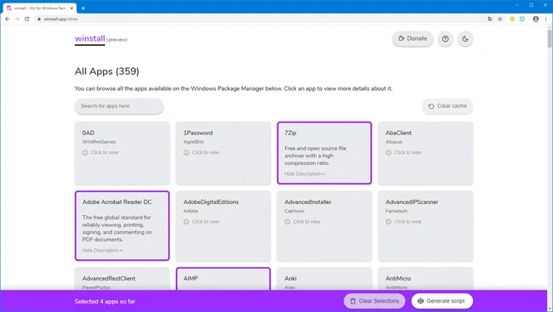This screenshot has height=312, width=553.
Task: Collapse Adobe Acrobat Reader Hide Description
Action: pos(102,250)
